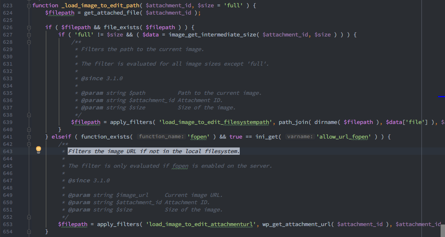
Task: Click the _load_image_to_edit_path function name
Action: 100,5
